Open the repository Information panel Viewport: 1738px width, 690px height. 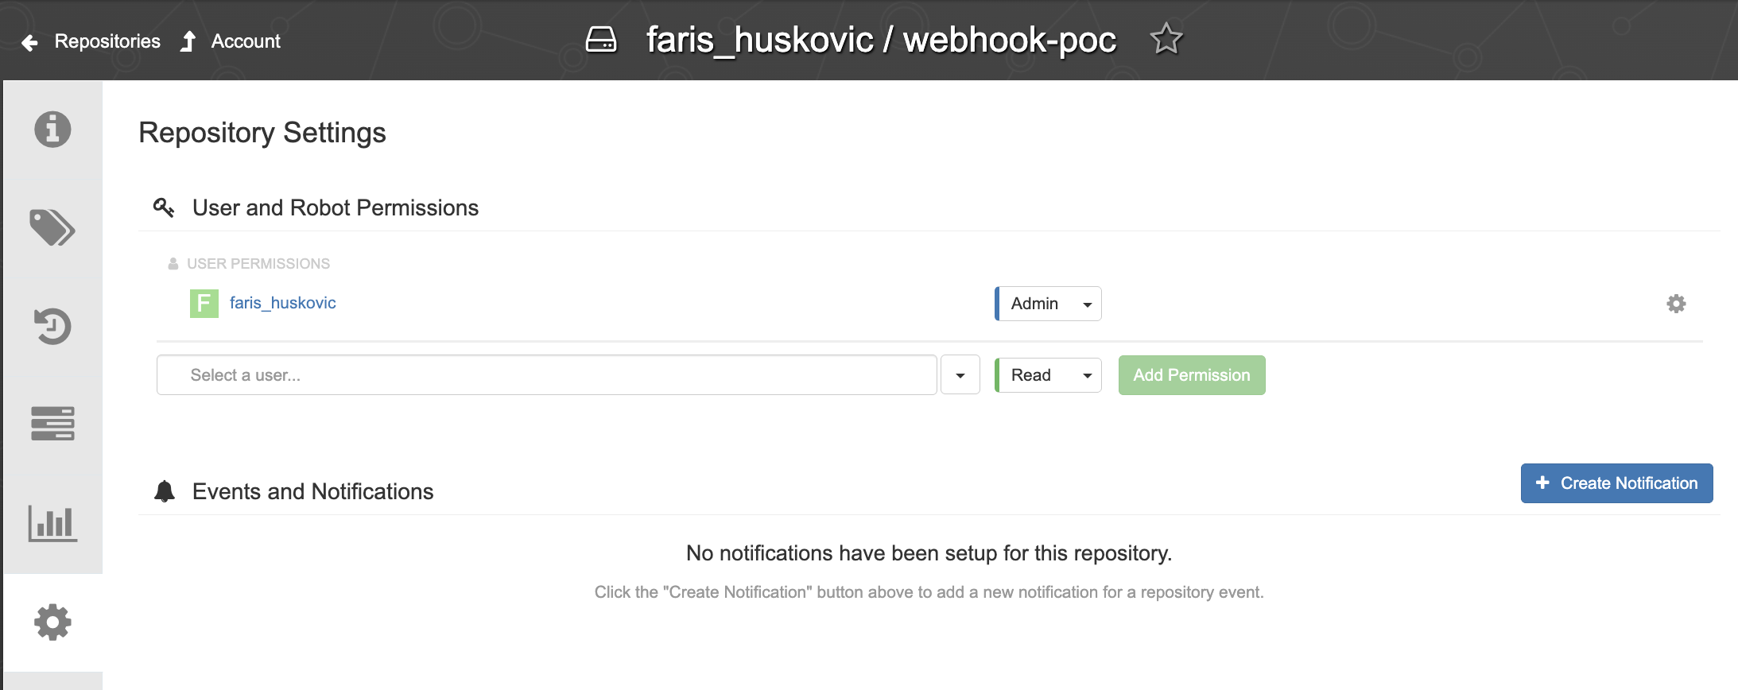tap(52, 129)
